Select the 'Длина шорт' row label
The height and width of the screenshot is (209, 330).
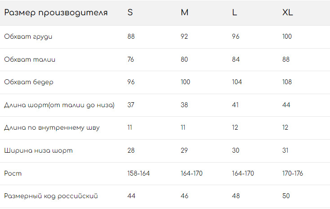[59, 105]
